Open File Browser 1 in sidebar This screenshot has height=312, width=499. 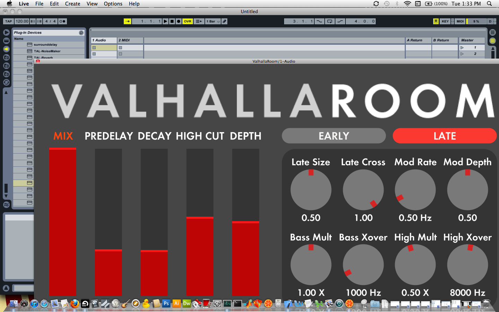click(6, 57)
